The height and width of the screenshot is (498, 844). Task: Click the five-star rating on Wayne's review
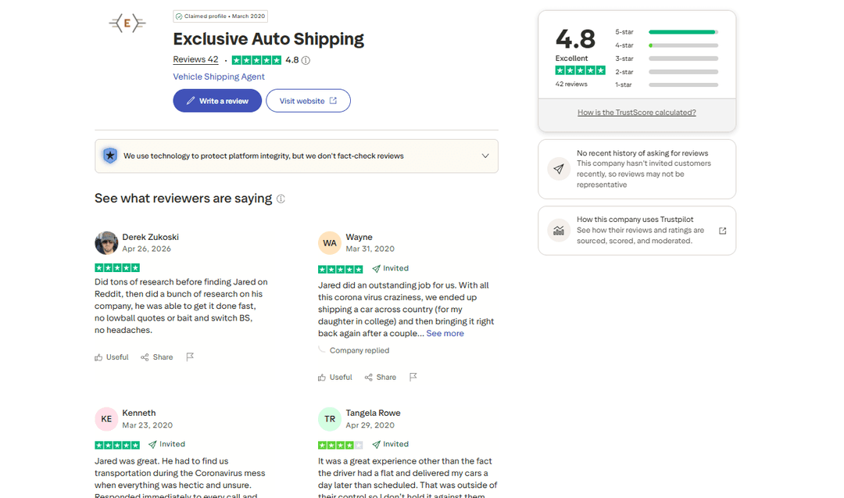(x=341, y=269)
